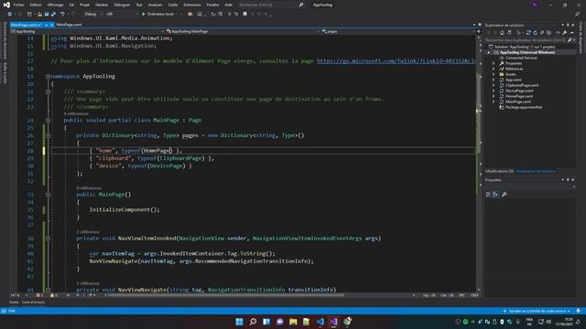Click the bookmark toggle icon in toolbar
586x329 pixels.
click(244, 15)
